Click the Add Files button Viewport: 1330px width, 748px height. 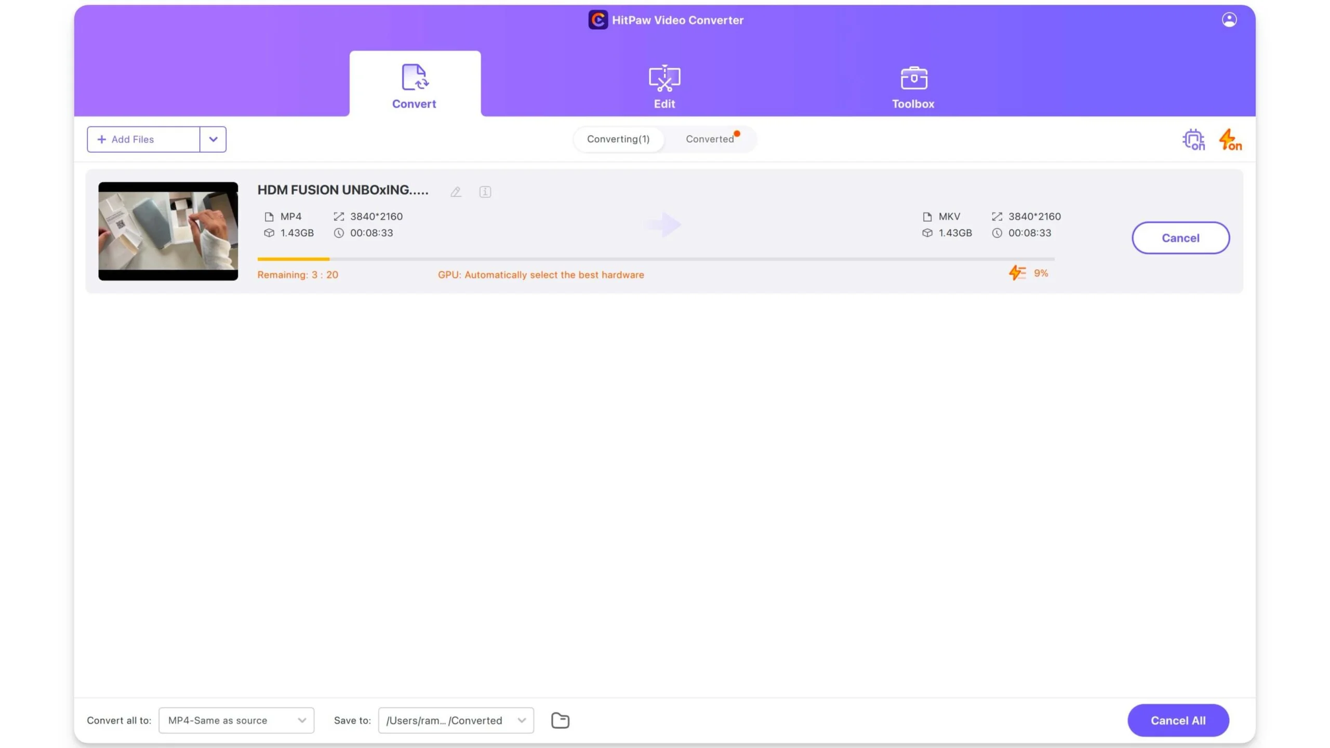143,139
